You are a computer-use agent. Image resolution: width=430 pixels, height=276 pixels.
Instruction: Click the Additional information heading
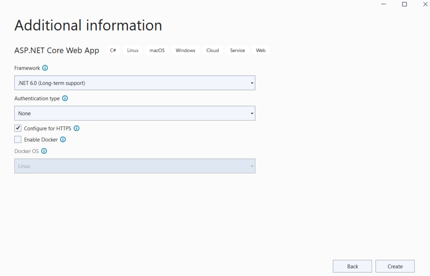[x=88, y=25]
